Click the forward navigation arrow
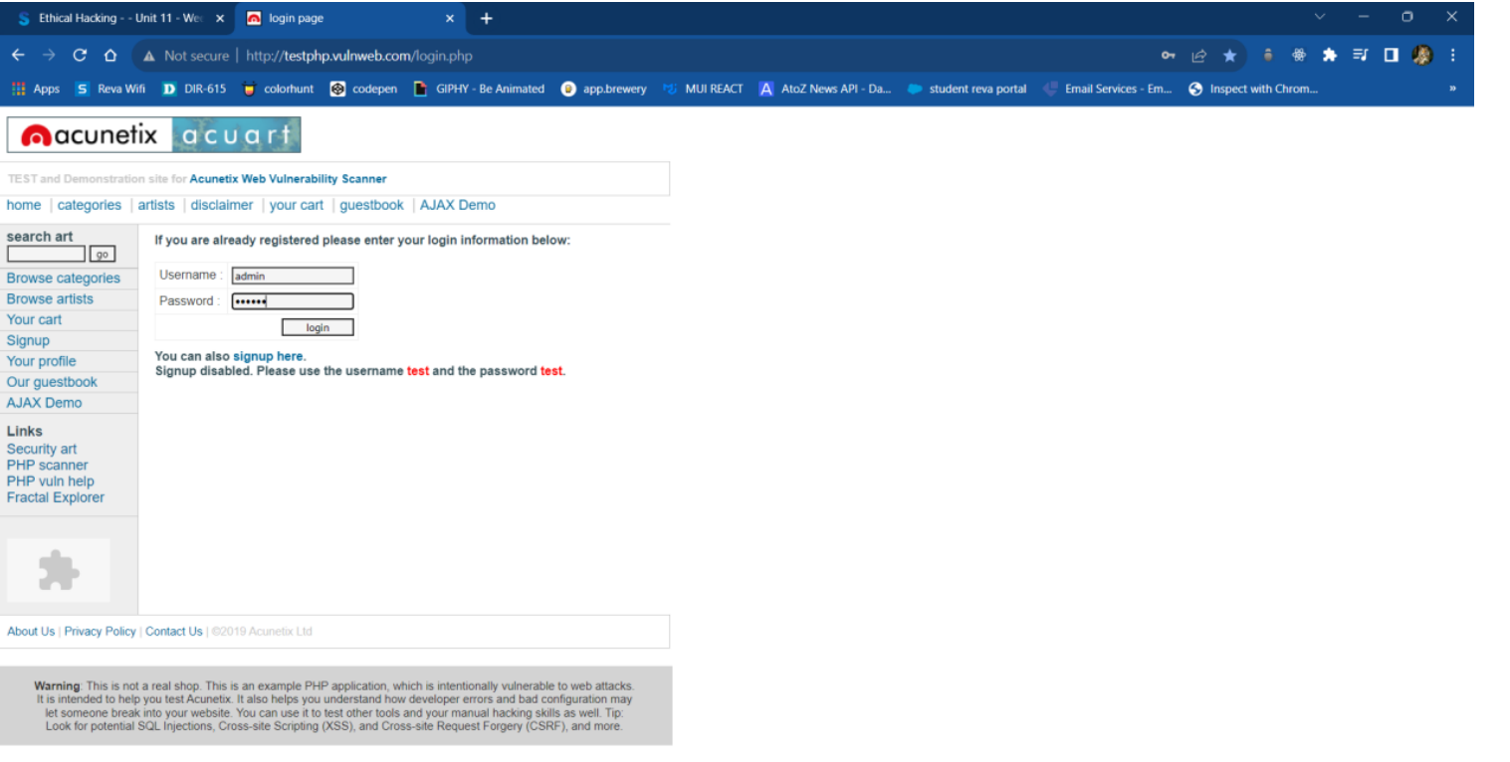The width and height of the screenshot is (1510, 762). tap(49, 56)
